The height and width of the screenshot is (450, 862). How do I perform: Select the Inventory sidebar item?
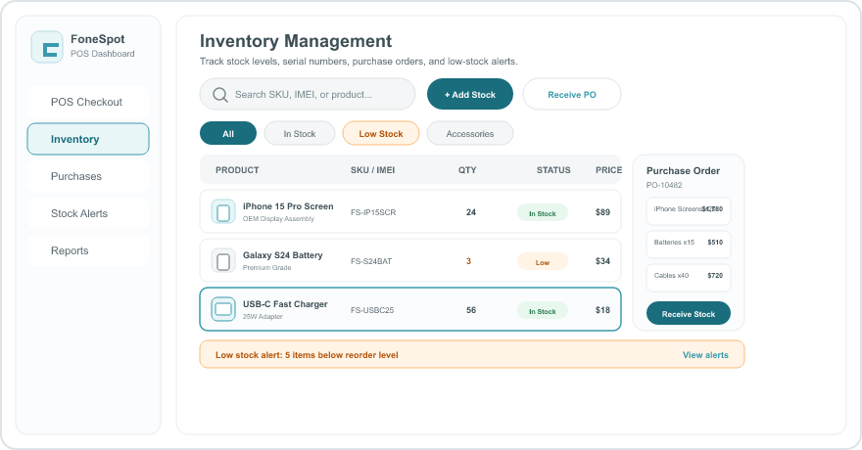point(88,139)
